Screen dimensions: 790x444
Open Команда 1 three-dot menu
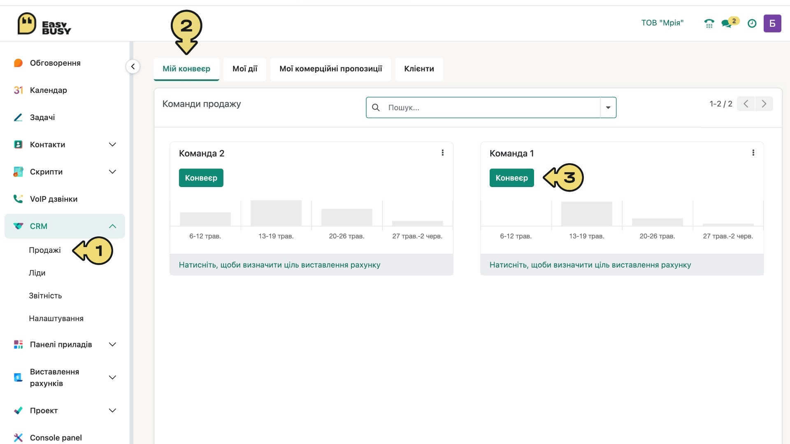753,153
